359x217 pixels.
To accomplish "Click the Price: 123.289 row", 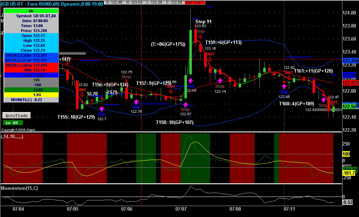I will (x=31, y=31).
